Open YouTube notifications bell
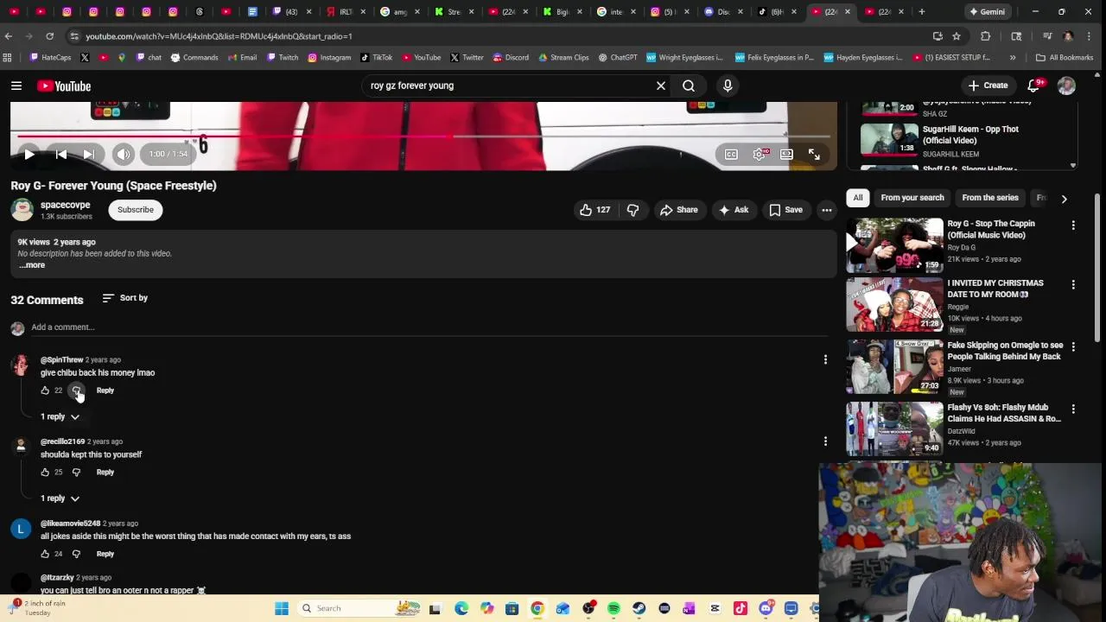 (x=1034, y=86)
